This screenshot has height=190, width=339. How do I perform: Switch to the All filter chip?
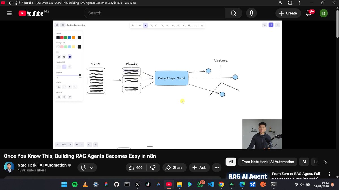click(x=231, y=162)
